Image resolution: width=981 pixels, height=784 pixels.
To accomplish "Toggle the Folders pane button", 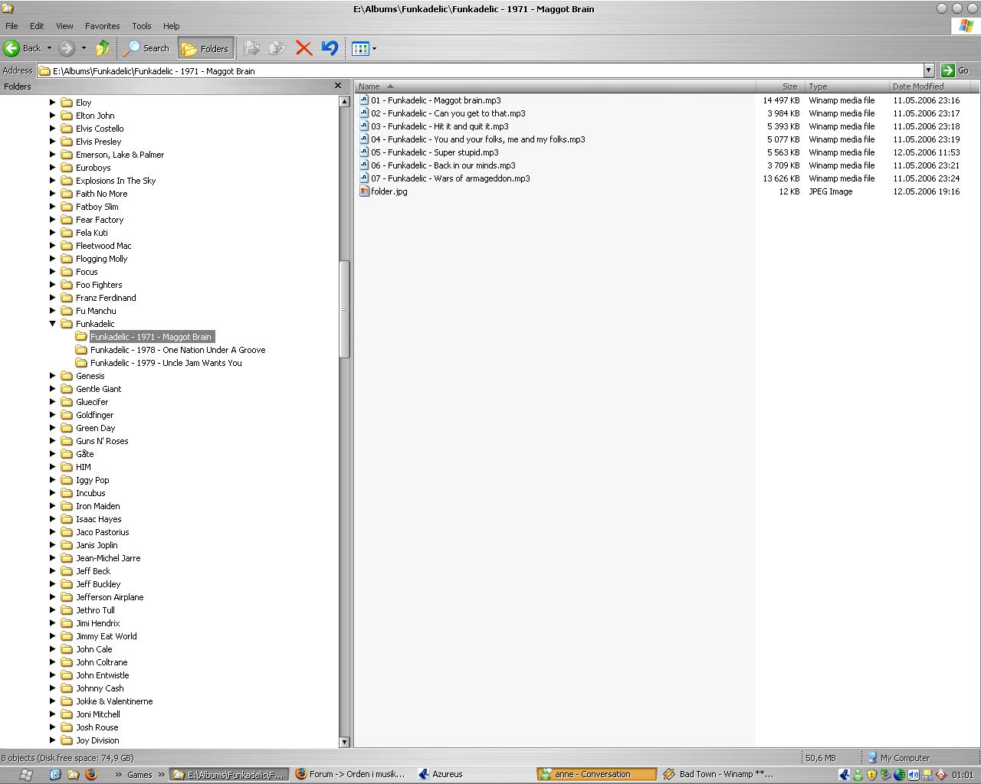I will click(205, 48).
